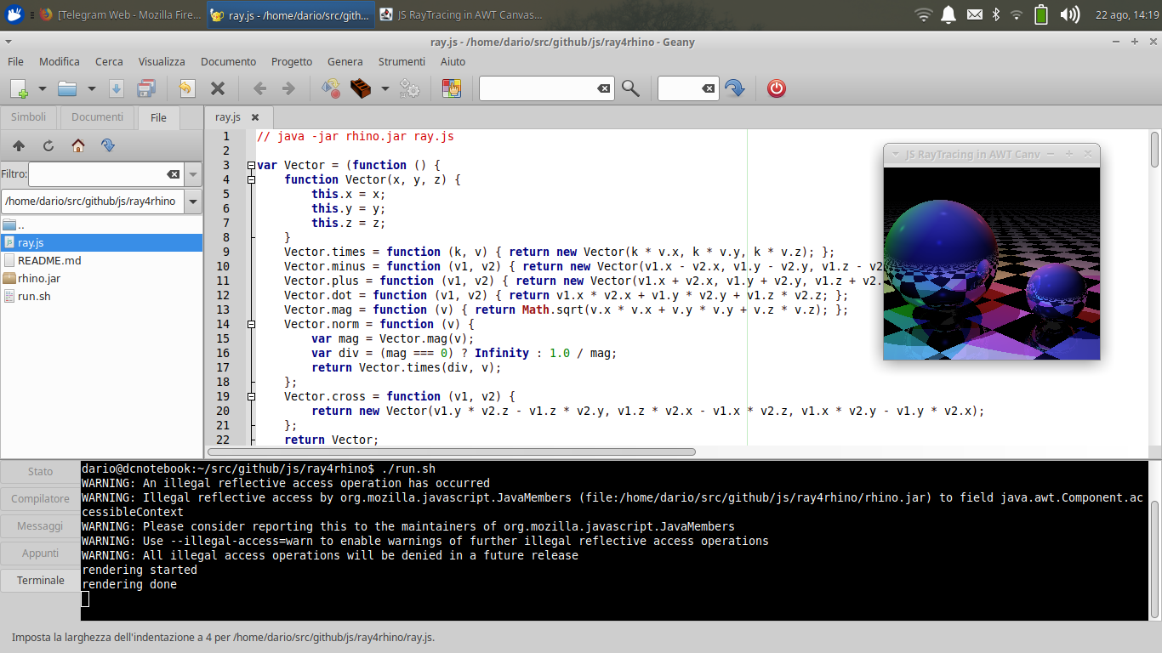Viewport: 1162px width, 653px height.
Task: Switch to the Compilatore message tab
Action: (40, 499)
